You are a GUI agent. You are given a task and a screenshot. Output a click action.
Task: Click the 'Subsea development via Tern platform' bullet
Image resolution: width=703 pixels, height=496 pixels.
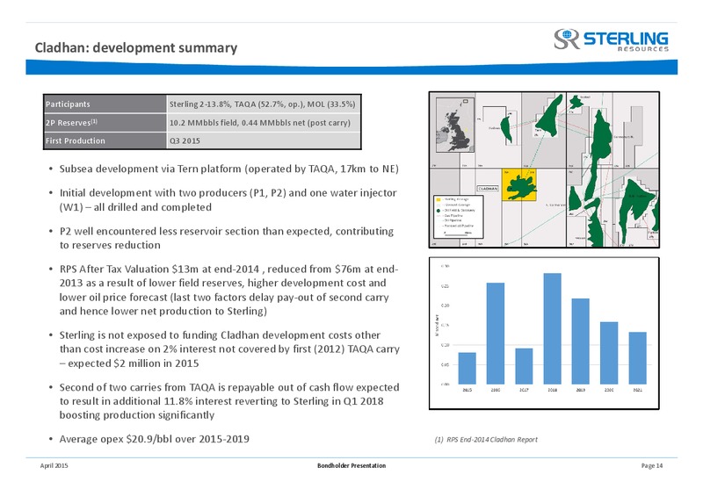click(228, 169)
